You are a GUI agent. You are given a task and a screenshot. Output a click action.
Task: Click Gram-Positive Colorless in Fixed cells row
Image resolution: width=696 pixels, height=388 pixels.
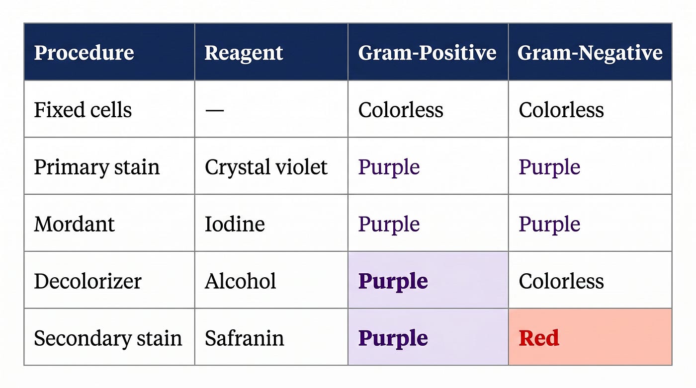(401, 110)
